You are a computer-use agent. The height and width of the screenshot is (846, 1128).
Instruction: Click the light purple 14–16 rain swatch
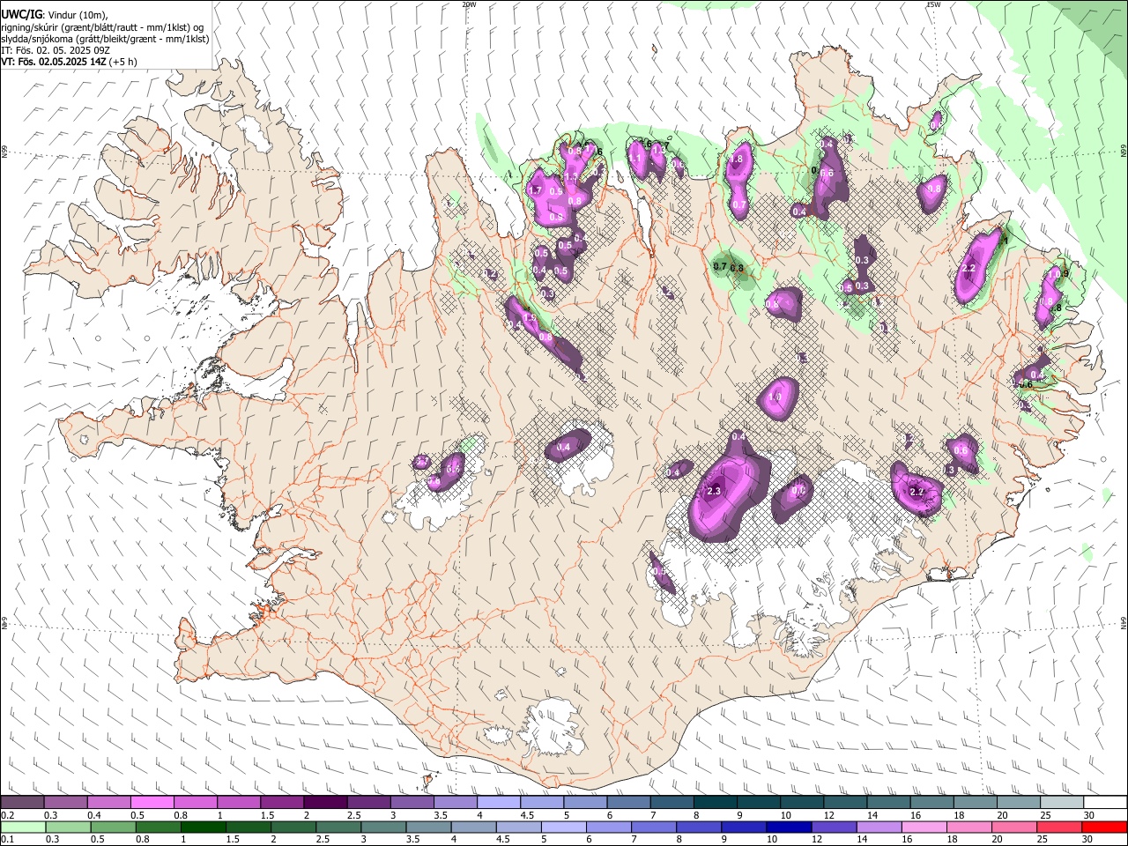879,827
